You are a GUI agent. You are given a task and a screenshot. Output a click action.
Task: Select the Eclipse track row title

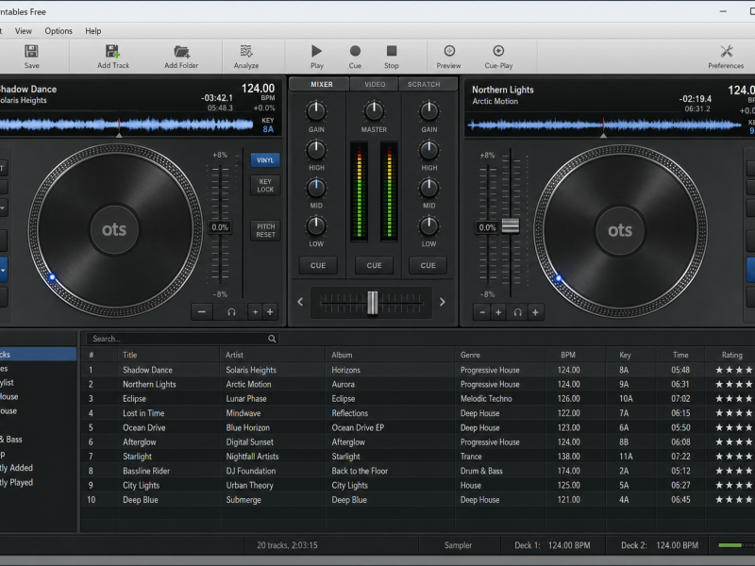tap(134, 399)
